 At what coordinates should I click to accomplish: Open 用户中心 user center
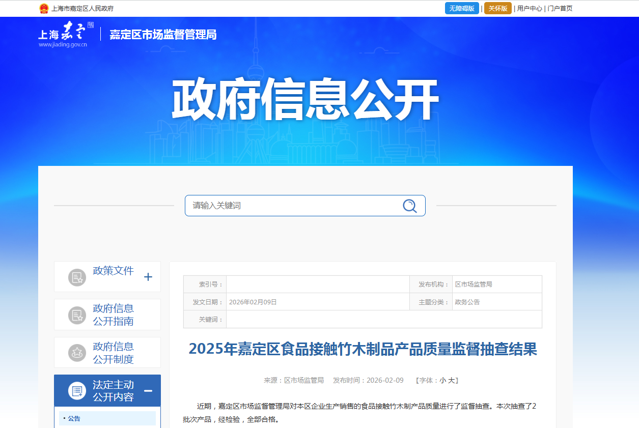[530, 9]
